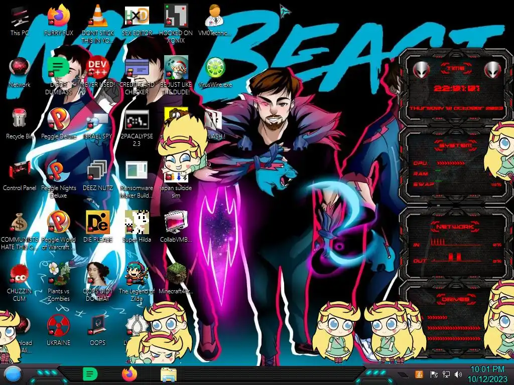Select the HxD hex editor shortcut
514x385 pixels.
pyautogui.click(x=137, y=20)
